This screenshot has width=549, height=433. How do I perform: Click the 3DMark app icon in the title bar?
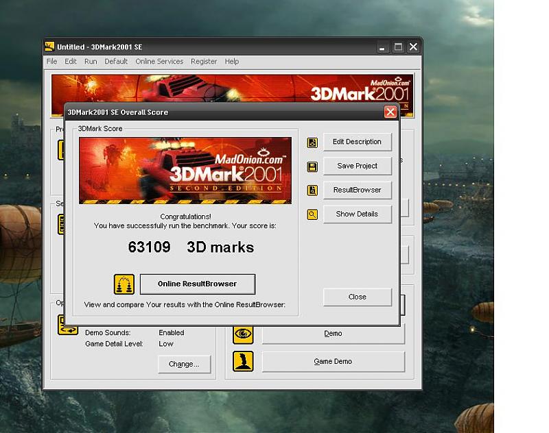(49, 47)
